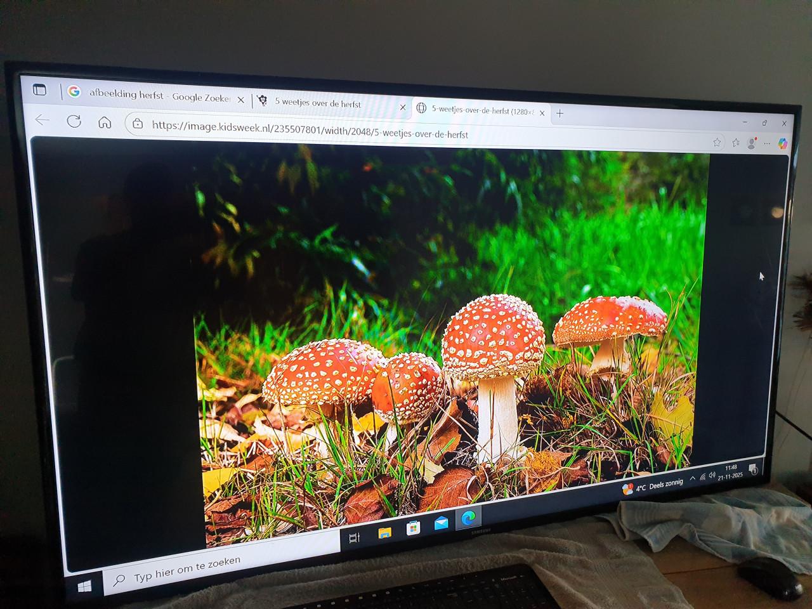The image size is (812, 609).
Task: Click the Start menu button
Action: click(x=82, y=584)
